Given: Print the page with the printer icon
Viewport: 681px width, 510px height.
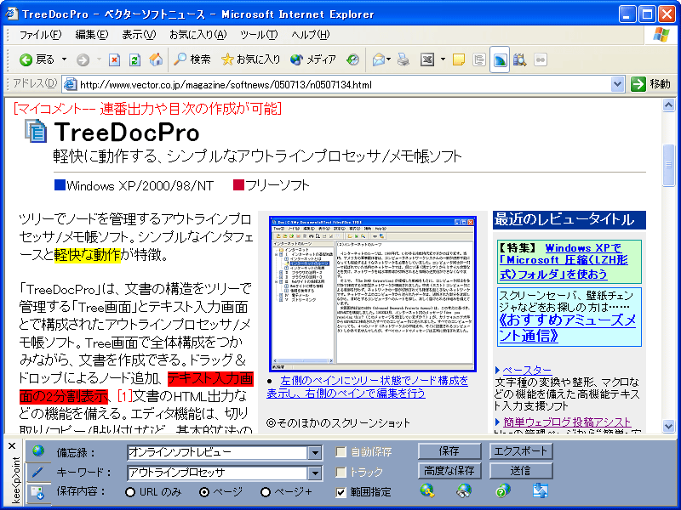Looking at the screenshot, I should coord(403,59).
